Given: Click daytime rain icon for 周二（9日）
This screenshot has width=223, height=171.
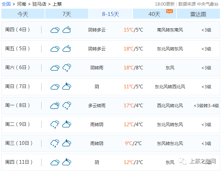Looking at the screenshot, I should point(55,125).
